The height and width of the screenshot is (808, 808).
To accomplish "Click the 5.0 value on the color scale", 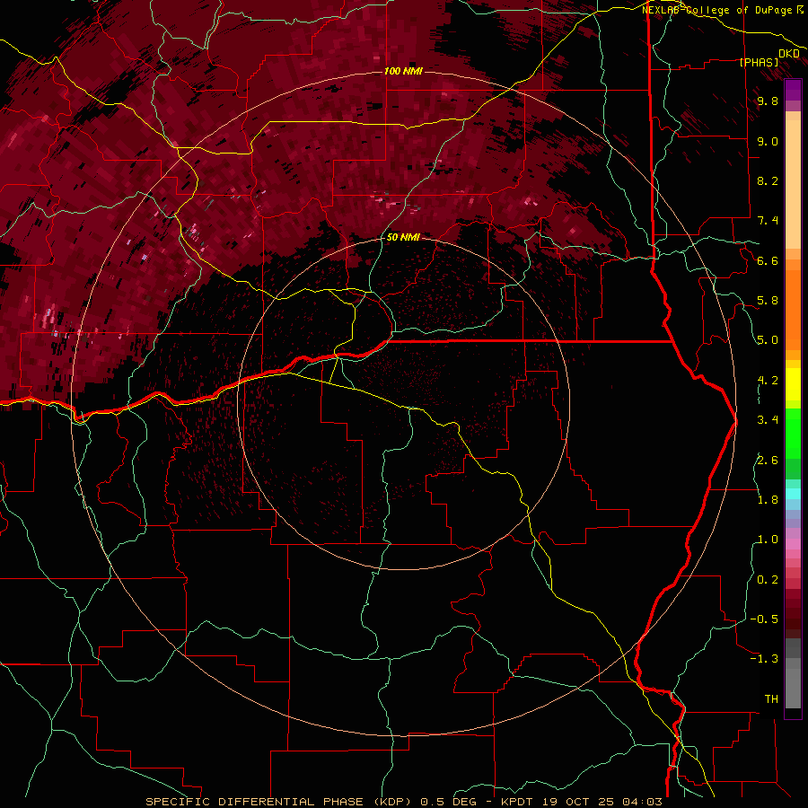I will [768, 340].
